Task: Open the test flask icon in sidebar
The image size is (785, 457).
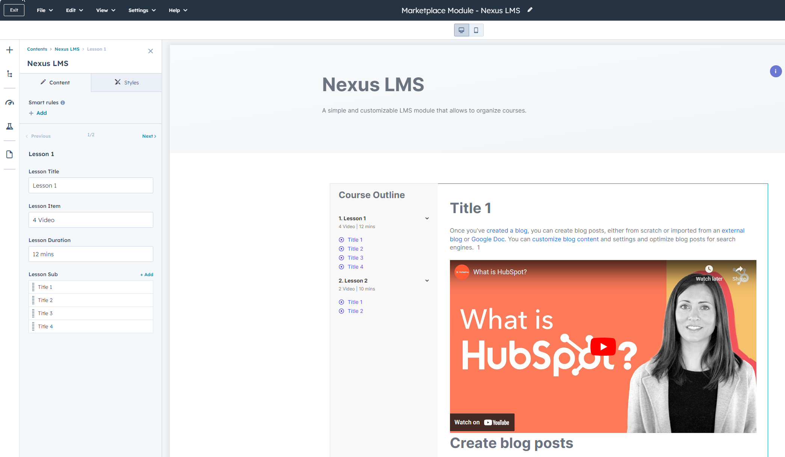Action: coord(10,126)
